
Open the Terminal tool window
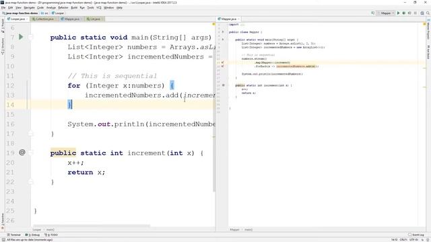click(x=13, y=235)
